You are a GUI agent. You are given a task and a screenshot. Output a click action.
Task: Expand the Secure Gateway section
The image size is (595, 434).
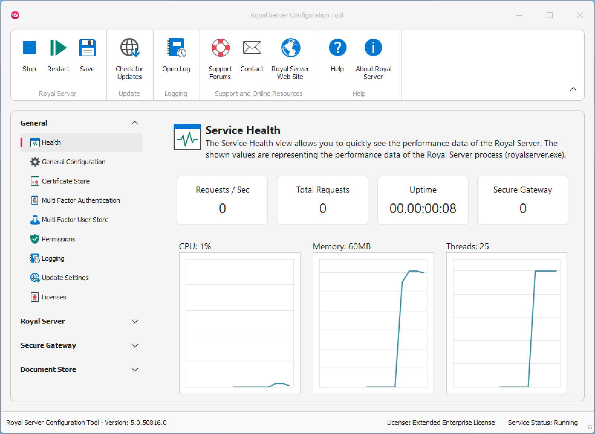pyautogui.click(x=135, y=346)
